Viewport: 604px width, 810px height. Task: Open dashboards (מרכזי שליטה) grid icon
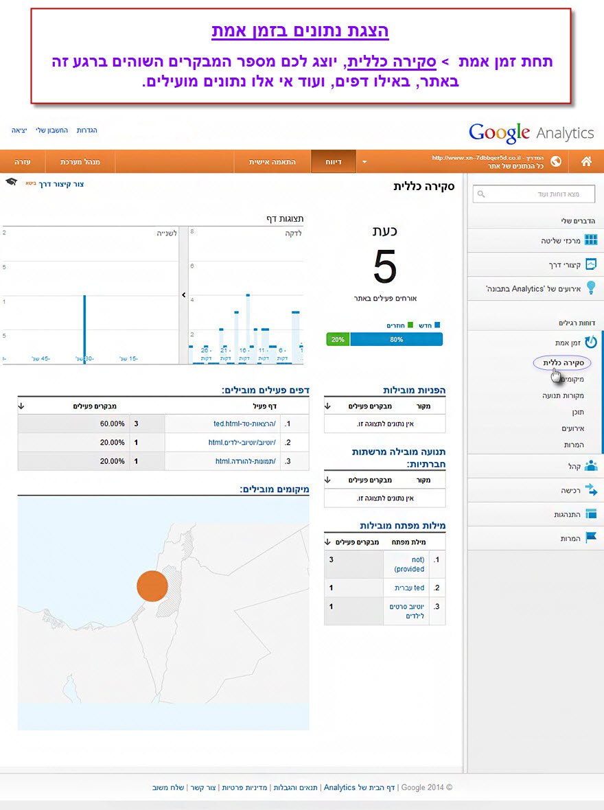coord(590,240)
